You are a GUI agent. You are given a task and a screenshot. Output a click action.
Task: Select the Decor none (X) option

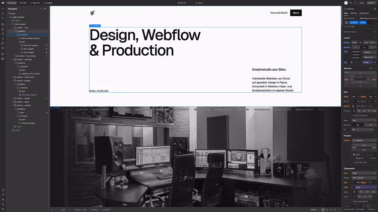(x=354, y=197)
